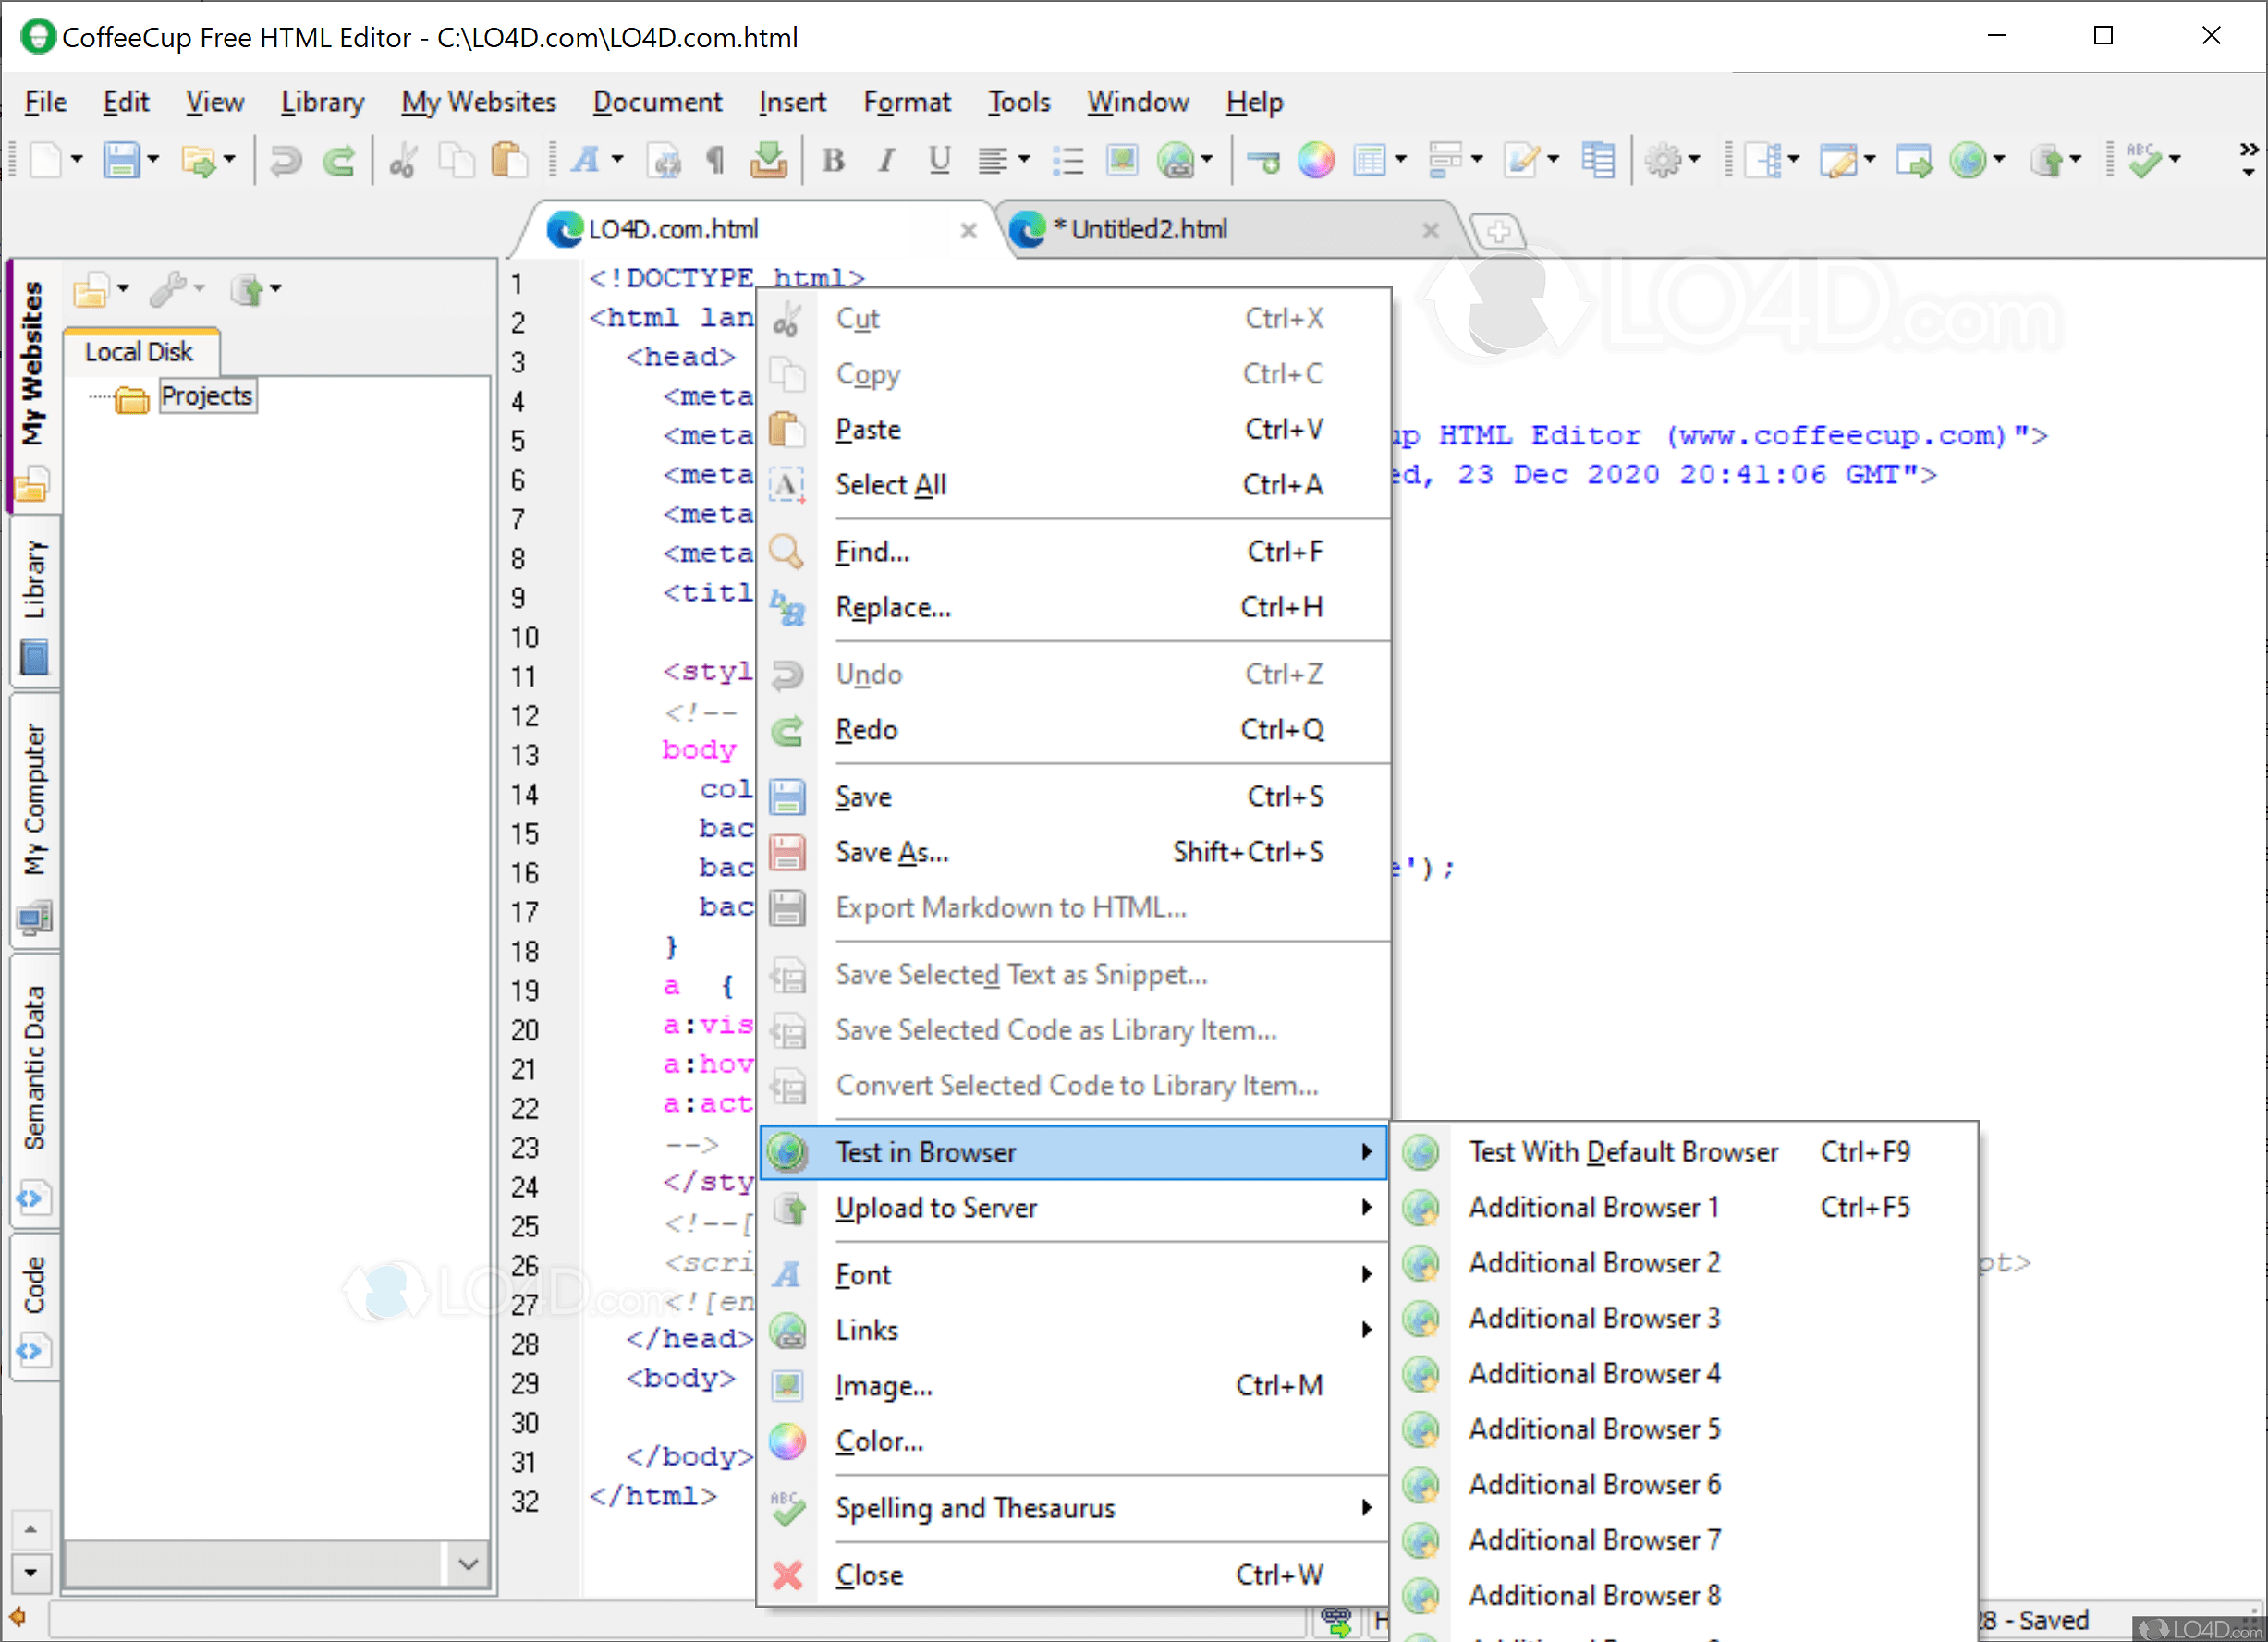This screenshot has width=2268, height=1642.
Task: Open the sidebar folder icon dropdown arrow
Action: (x=123, y=289)
